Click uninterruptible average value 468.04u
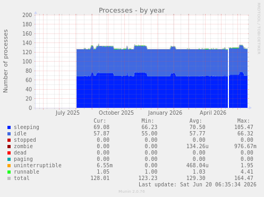The width and height of the screenshot is (264, 197). pyautogui.click(x=197, y=166)
